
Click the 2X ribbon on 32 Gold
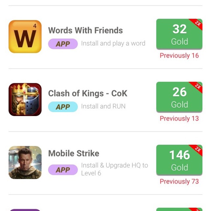(197, 23)
